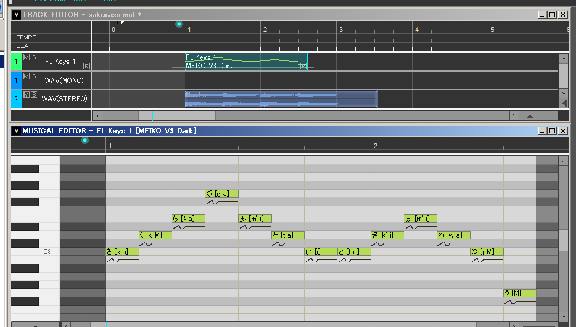Mute the FL Keys 1 track
This screenshot has width=576, height=327.
pyautogui.click(x=26, y=57)
